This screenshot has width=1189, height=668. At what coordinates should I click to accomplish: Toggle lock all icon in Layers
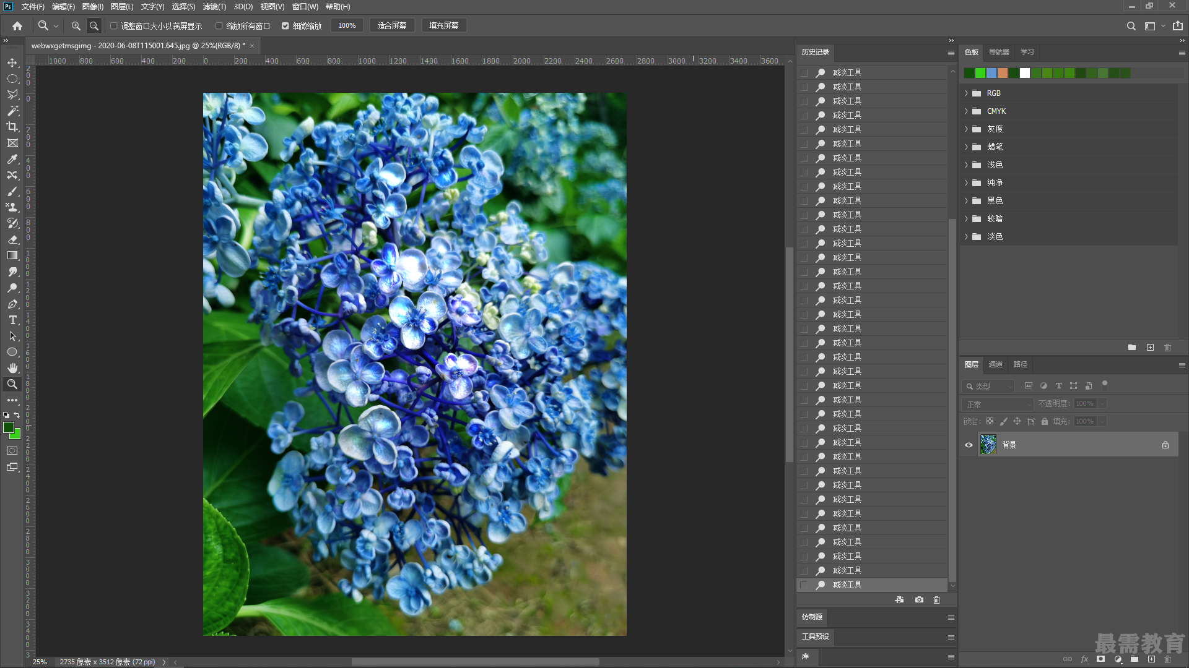(1045, 421)
